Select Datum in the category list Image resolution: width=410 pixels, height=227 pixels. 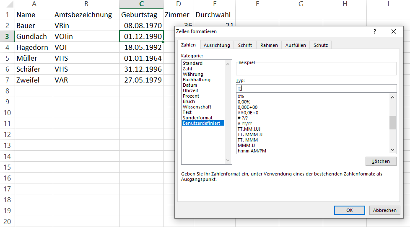tap(190, 85)
